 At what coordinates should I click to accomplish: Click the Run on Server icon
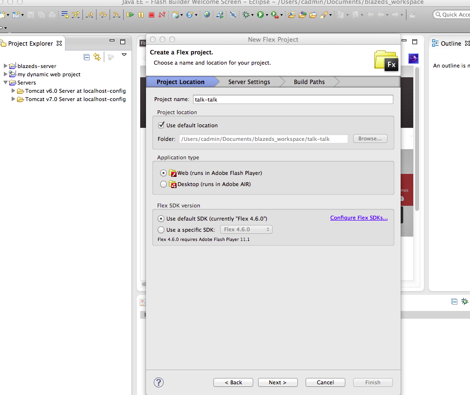tap(220, 15)
